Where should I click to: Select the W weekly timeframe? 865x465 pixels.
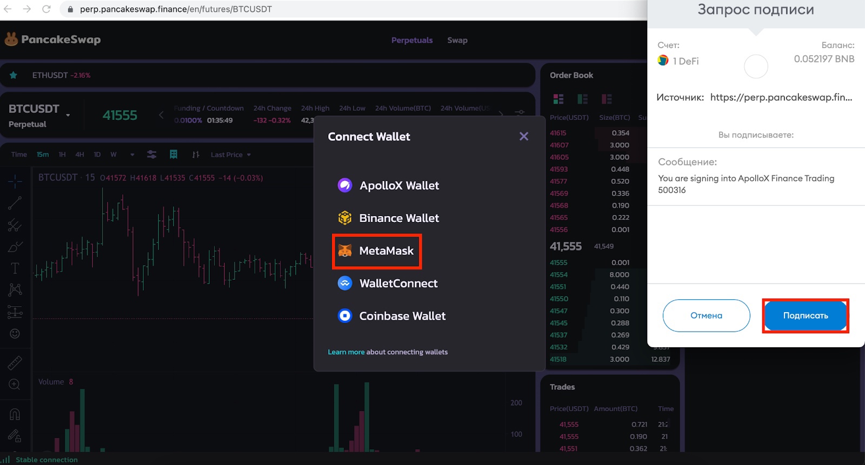pos(114,154)
